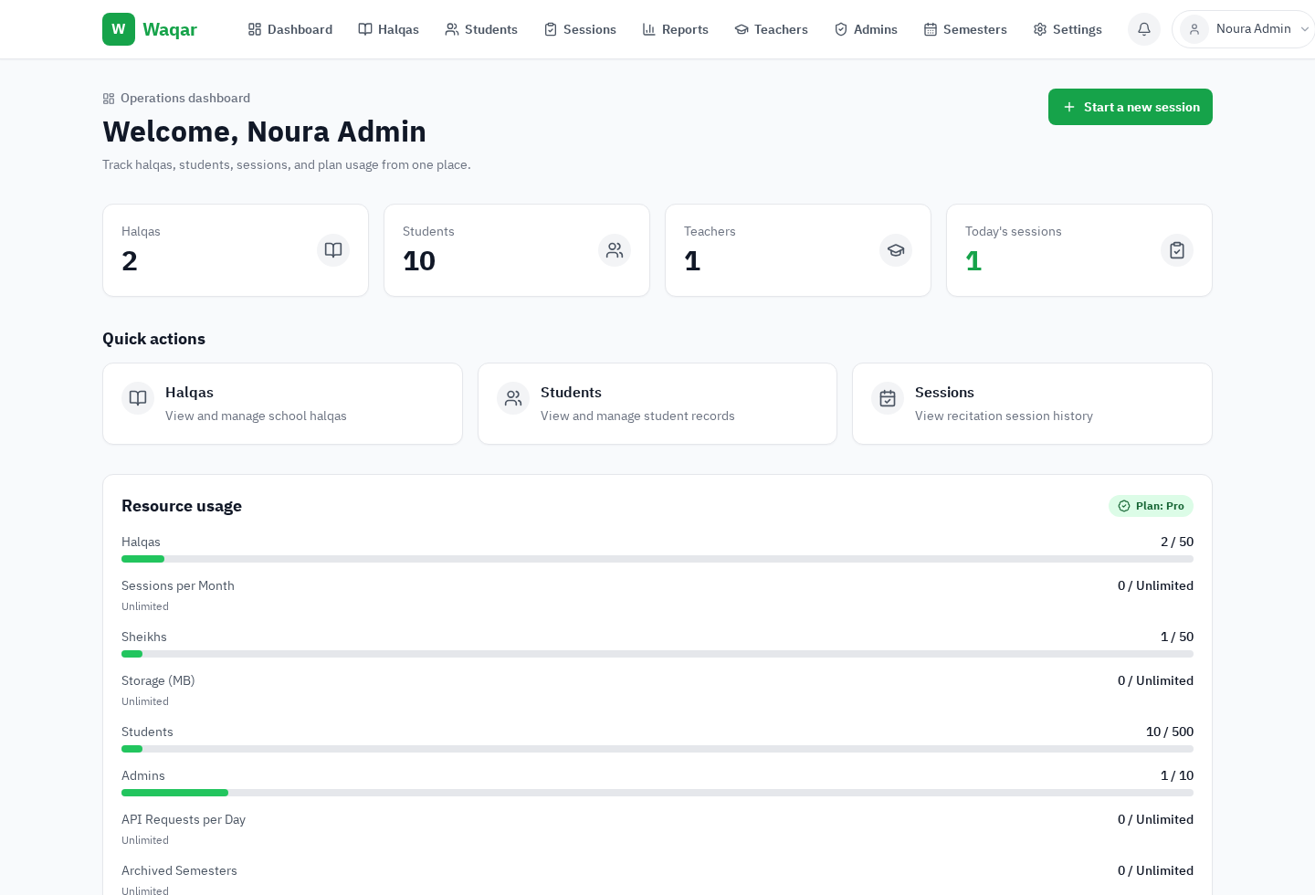Click the '2 / 50' Halqas usage value
Viewport: 1315px width, 895px height.
point(1177,542)
